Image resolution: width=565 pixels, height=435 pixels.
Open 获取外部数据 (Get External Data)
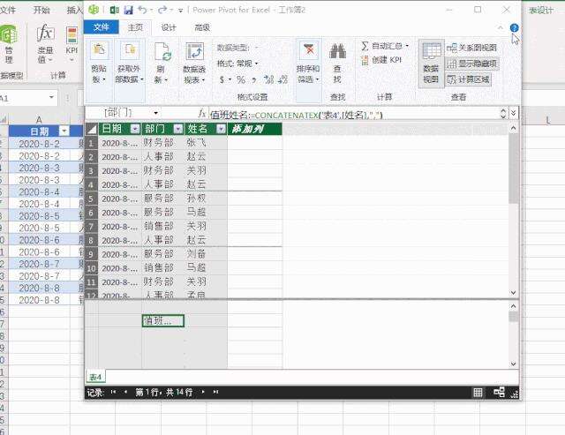click(x=132, y=60)
